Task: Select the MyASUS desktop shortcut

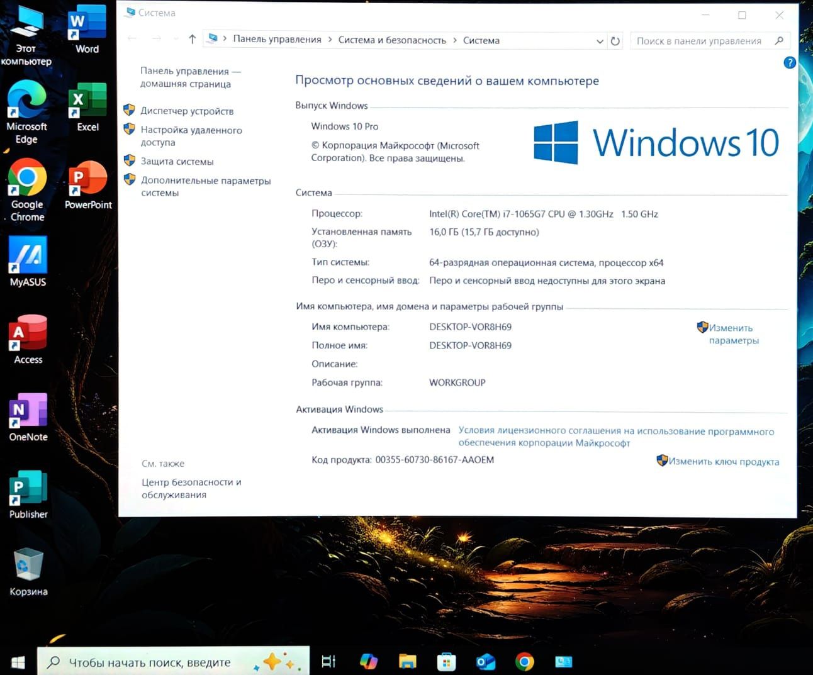Action: [28, 262]
